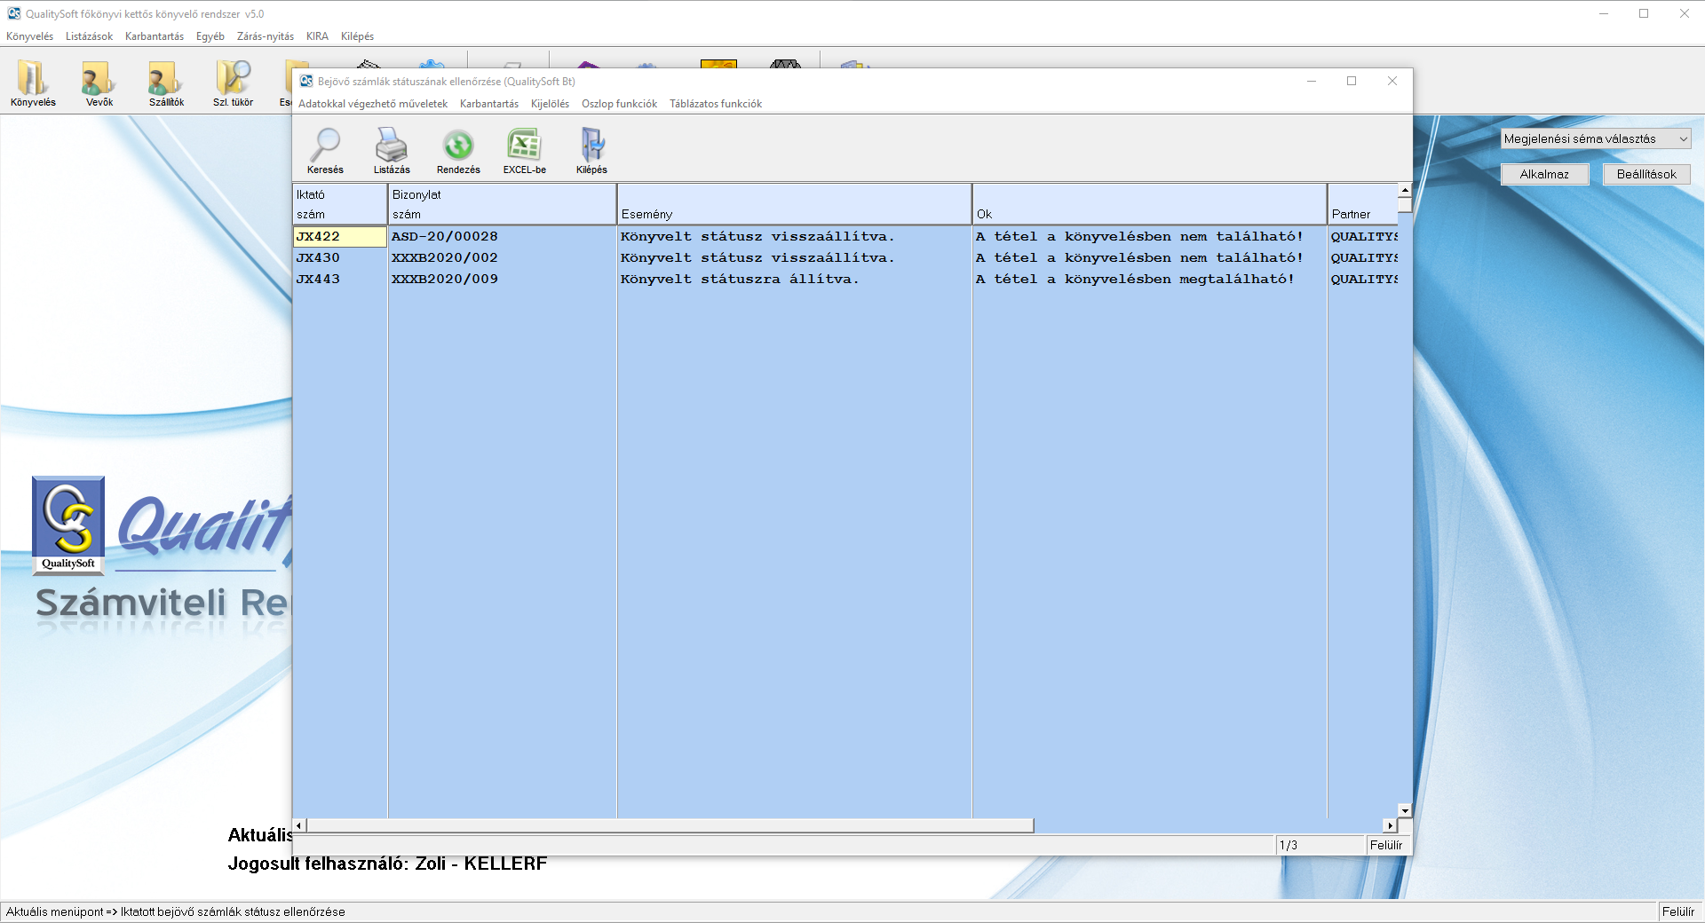
Task: Open the Oszlop funkciók menu
Action: (619, 104)
